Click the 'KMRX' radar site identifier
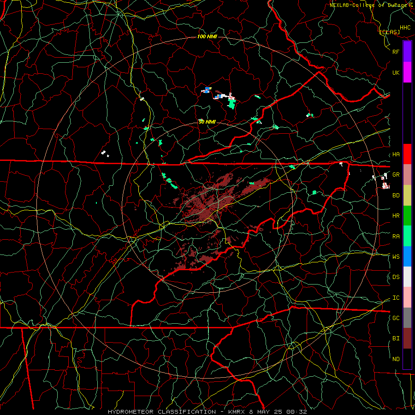The height and width of the screenshot is (415, 415). coord(237,412)
